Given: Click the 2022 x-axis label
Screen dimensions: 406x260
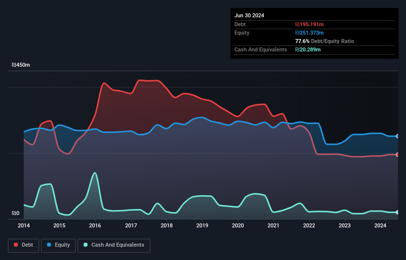Looking at the screenshot, I should 309,225.
